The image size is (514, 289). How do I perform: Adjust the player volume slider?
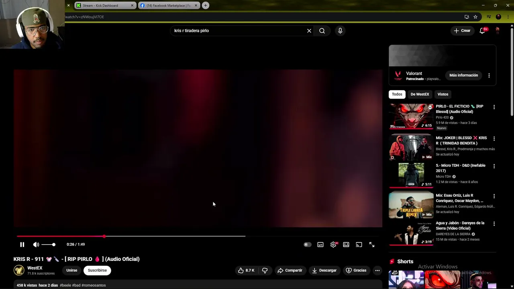click(49, 244)
